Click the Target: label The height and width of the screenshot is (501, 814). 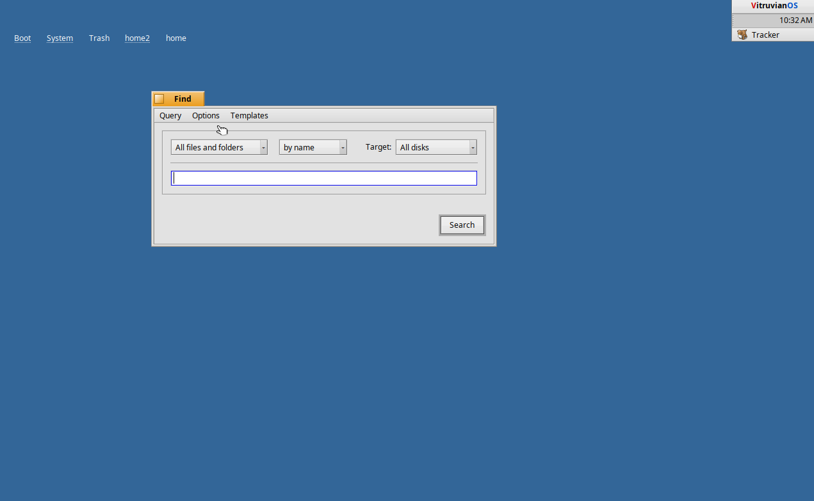[378, 147]
